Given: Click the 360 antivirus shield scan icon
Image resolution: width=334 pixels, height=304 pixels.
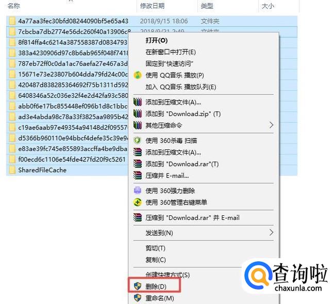Looking at the screenshot, I should pyautogui.click(x=138, y=141).
